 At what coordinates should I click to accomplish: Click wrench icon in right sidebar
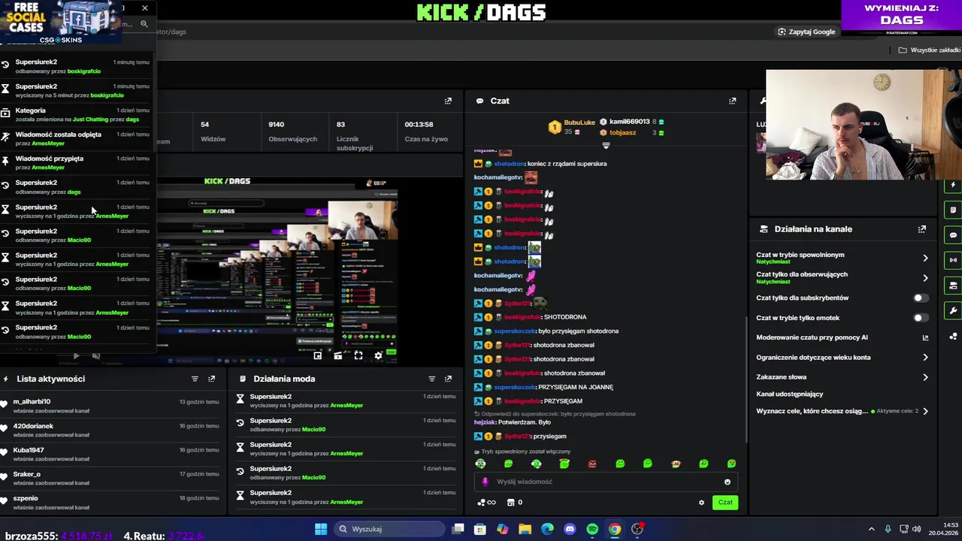[953, 310]
